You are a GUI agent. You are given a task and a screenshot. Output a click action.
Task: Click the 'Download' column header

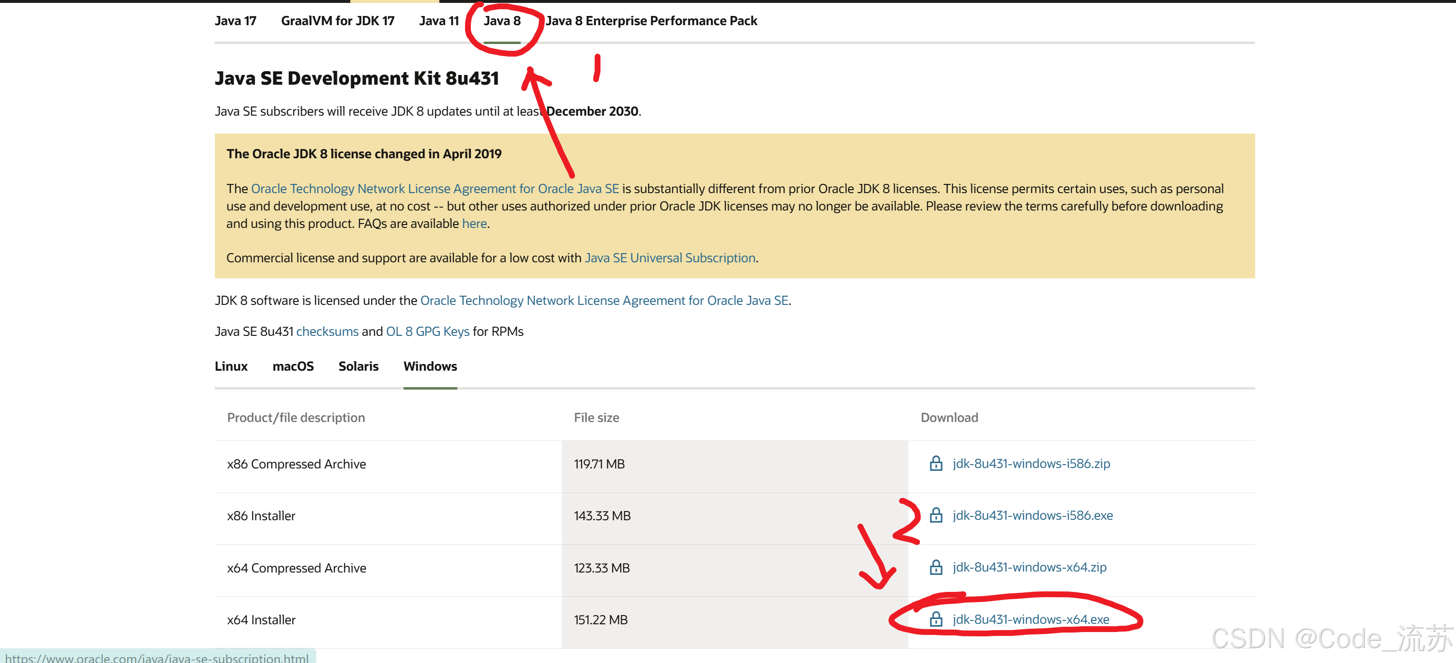coord(949,417)
